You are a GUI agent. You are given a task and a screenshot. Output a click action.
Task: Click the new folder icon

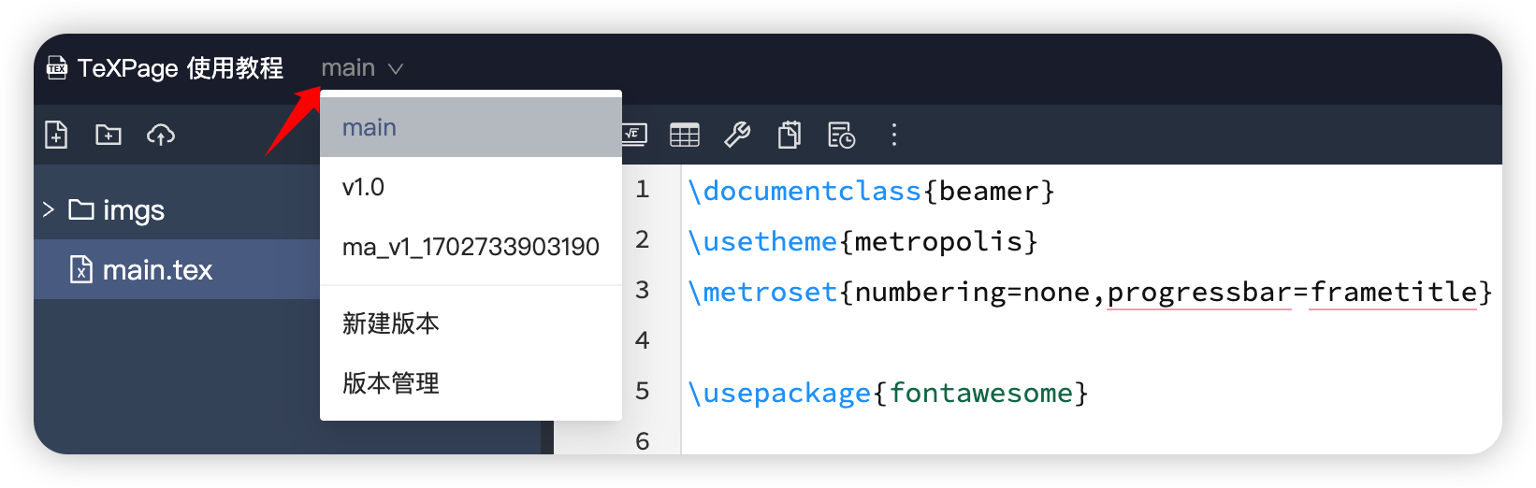coord(109,136)
